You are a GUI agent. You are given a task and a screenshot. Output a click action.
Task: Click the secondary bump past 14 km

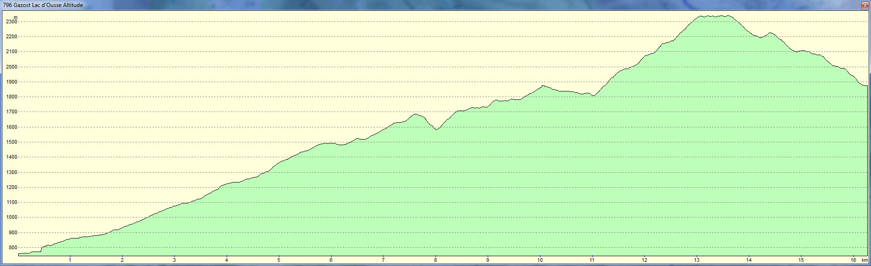point(770,33)
